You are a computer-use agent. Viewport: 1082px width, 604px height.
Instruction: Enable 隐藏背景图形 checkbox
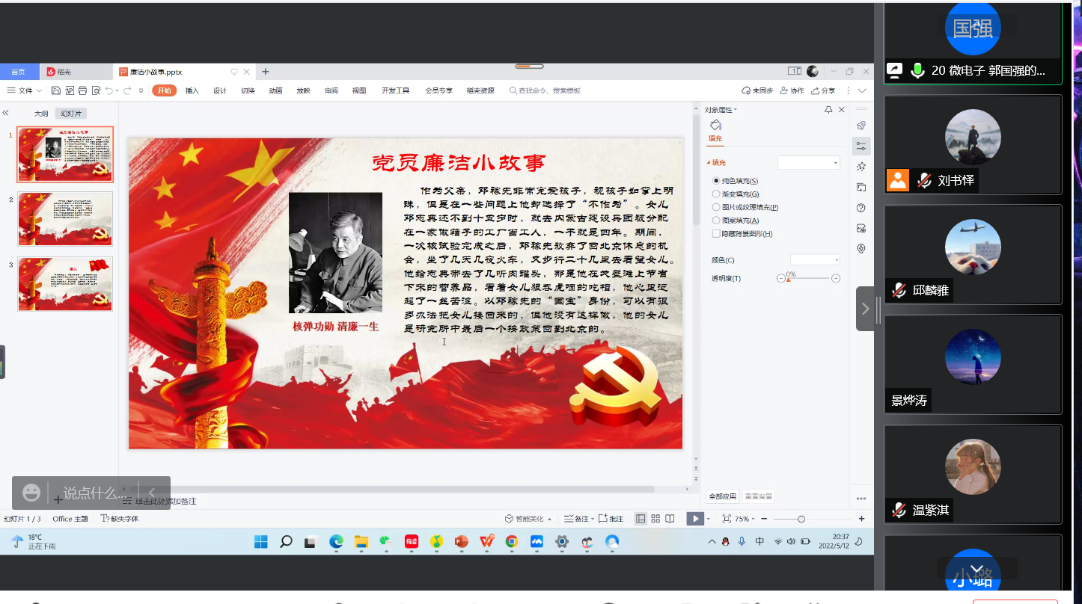[716, 234]
